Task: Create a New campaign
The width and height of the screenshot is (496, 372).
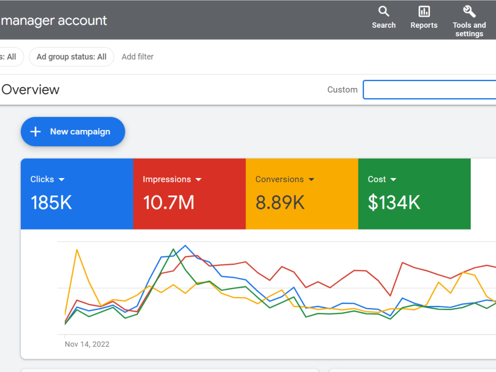Action: tap(73, 131)
